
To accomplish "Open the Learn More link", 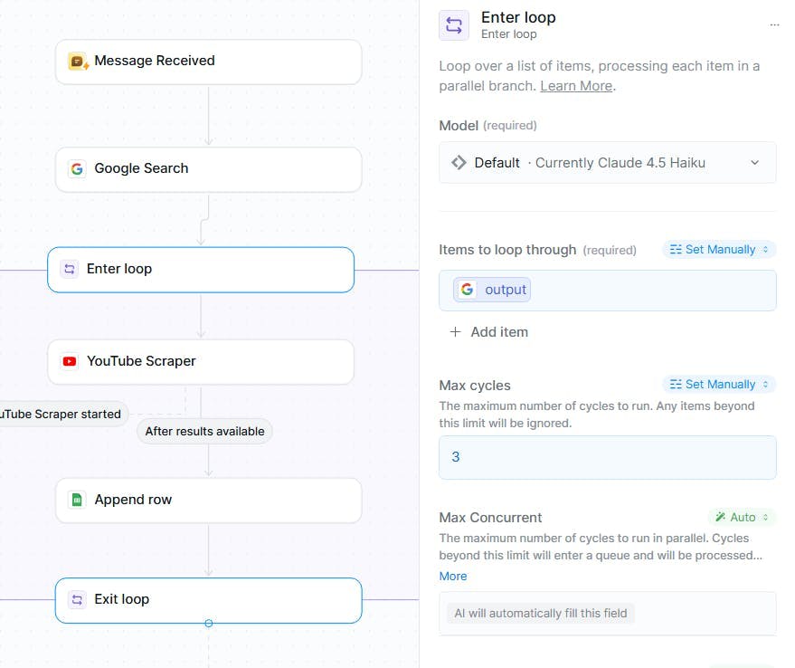I will [x=576, y=86].
